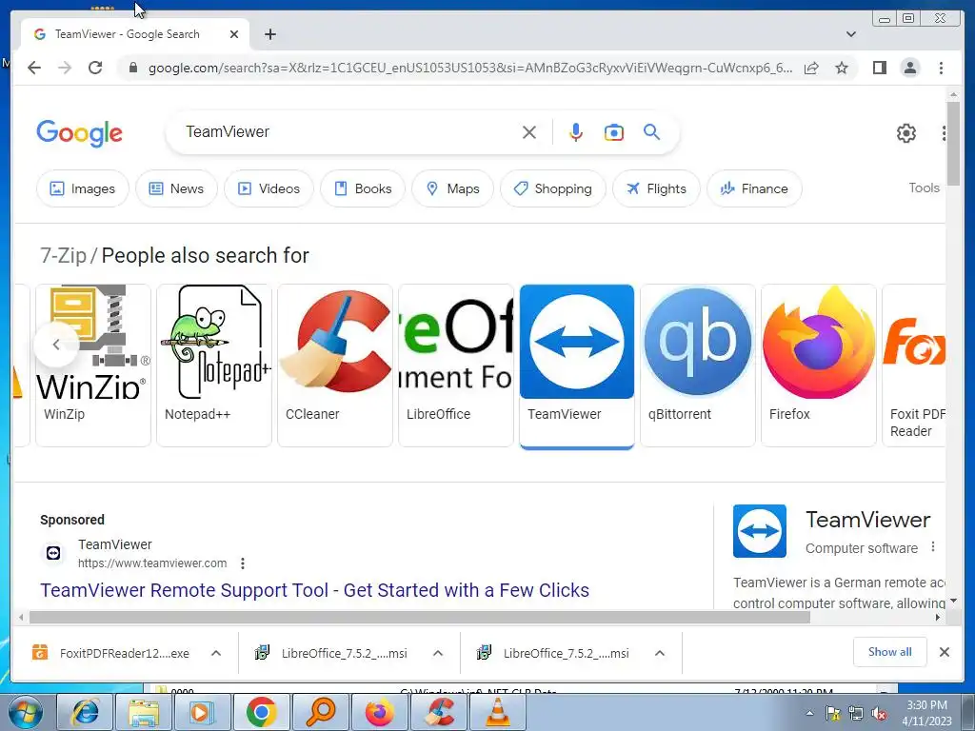The width and height of the screenshot is (975, 731).
Task: Switch to Firefox on the taskbar
Action: click(379, 712)
